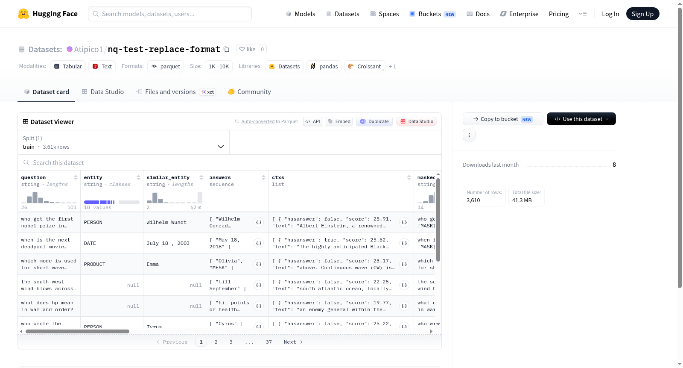Viewport: 683px width, 368px height.
Task: Go to page 37 of the dataset
Action: click(269, 342)
